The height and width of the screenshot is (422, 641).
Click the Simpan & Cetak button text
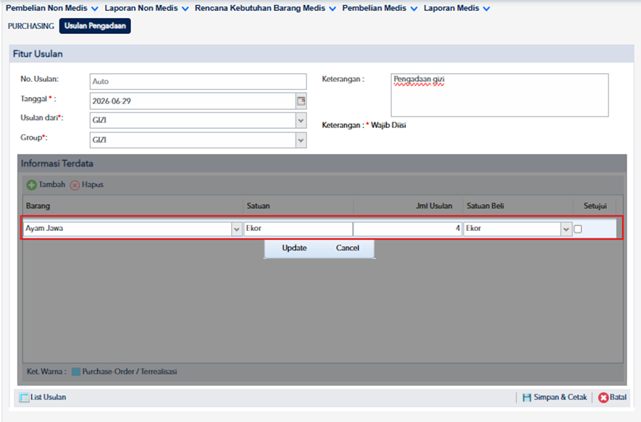click(x=560, y=397)
